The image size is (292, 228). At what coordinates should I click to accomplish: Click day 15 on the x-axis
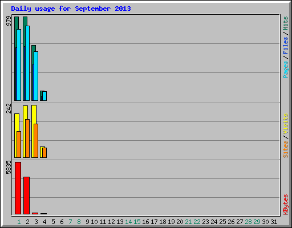click(x=137, y=222)
